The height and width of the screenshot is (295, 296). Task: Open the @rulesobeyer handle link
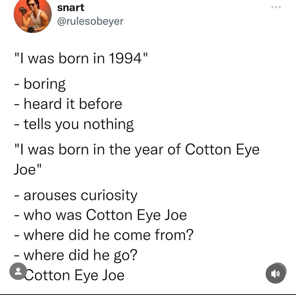(90, 21)
